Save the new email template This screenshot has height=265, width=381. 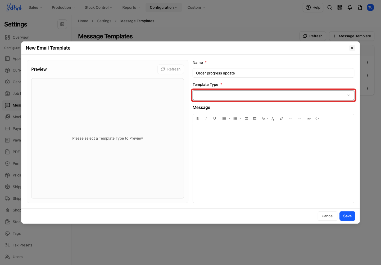(x=347, y=216)
